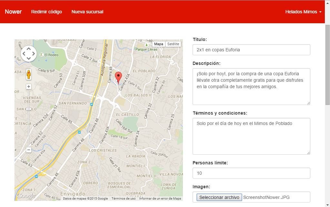
Task: Click the EL POBLADO map label
Action: pyautogui.click(x=144, y=71)
